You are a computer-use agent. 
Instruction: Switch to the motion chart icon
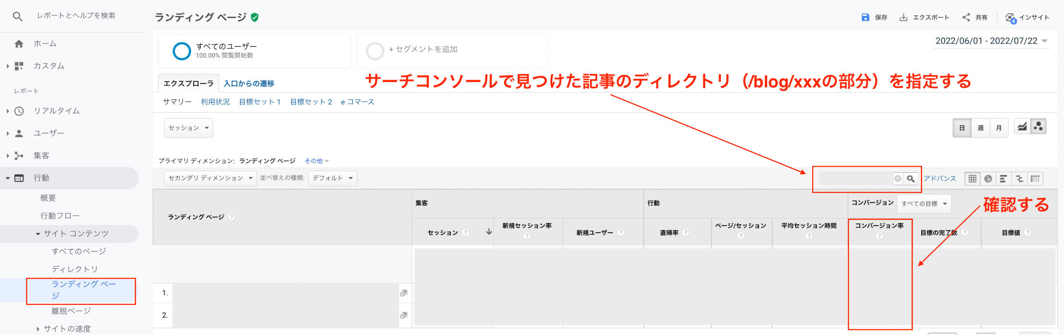1038,127
